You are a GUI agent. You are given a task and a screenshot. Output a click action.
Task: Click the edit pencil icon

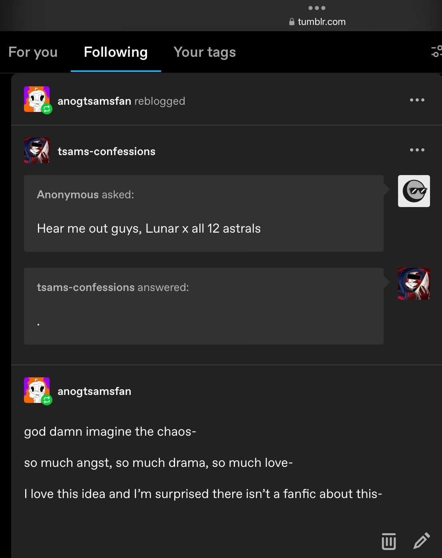coord(422,541)
